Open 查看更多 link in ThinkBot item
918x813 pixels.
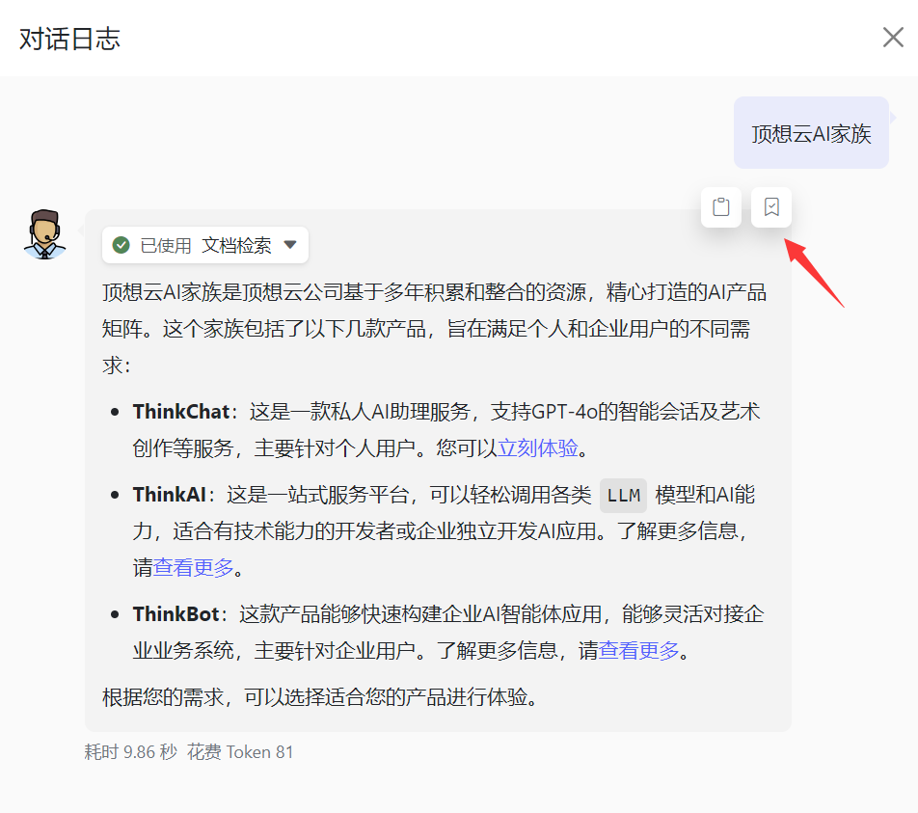(639, 651)
